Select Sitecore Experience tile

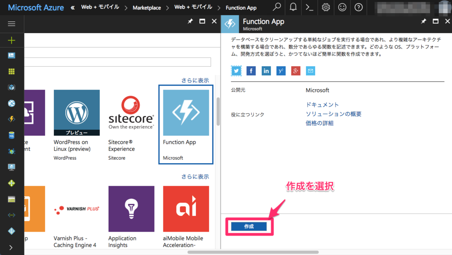[131, 125]
